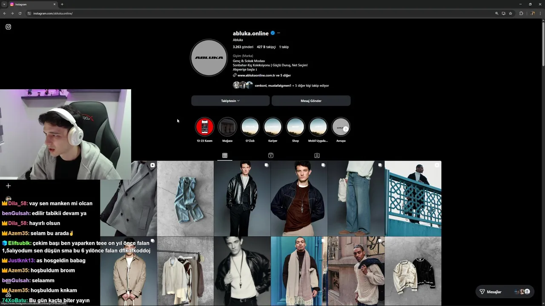The image size is (545, 306).
Task: Open the zoom magnifier icon in address bar
Action: coord(496,13)
